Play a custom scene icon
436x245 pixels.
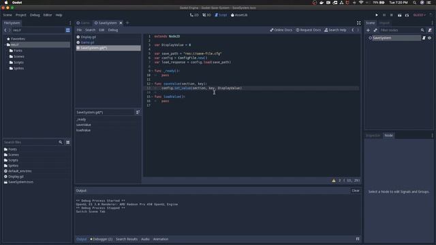click(x=407, y=15)
